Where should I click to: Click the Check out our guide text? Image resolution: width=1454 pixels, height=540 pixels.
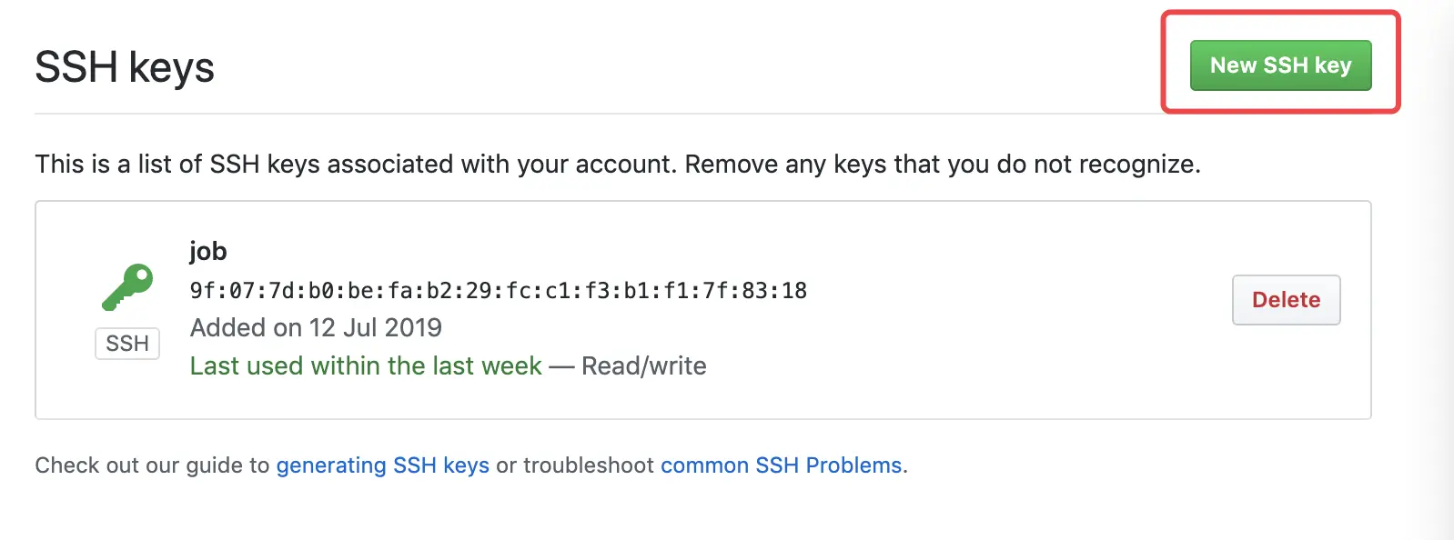tap(152, 465)
